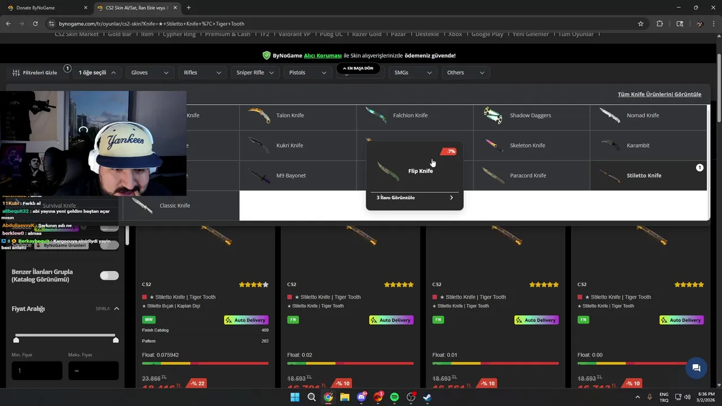
Task: Click the browser address bar URL
Action: [x=151, y=24]
